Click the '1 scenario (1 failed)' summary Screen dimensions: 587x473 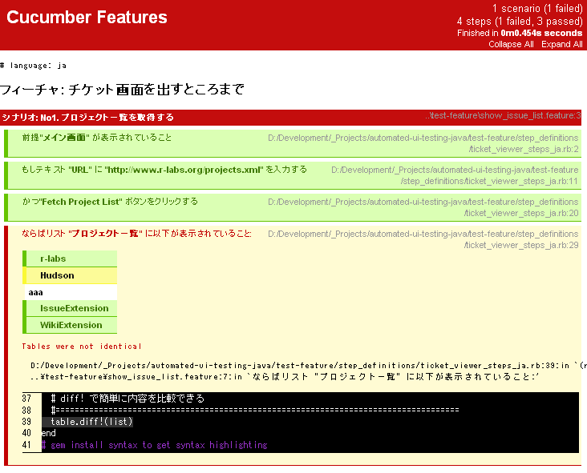click(x=537, y=9)
